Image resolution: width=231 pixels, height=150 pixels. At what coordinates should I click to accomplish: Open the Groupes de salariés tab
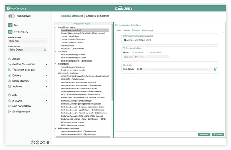[97, 16]
